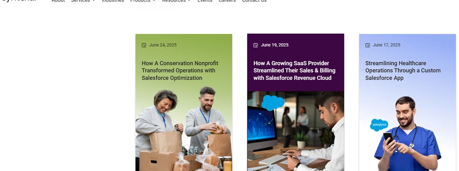Viewport: 459px width, 171px height.
Task: Click the man at computer desk photo
Action: click(296, 131)
